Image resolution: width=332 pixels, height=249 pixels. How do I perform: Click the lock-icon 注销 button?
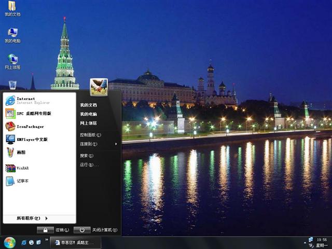[x=45, y=230]
